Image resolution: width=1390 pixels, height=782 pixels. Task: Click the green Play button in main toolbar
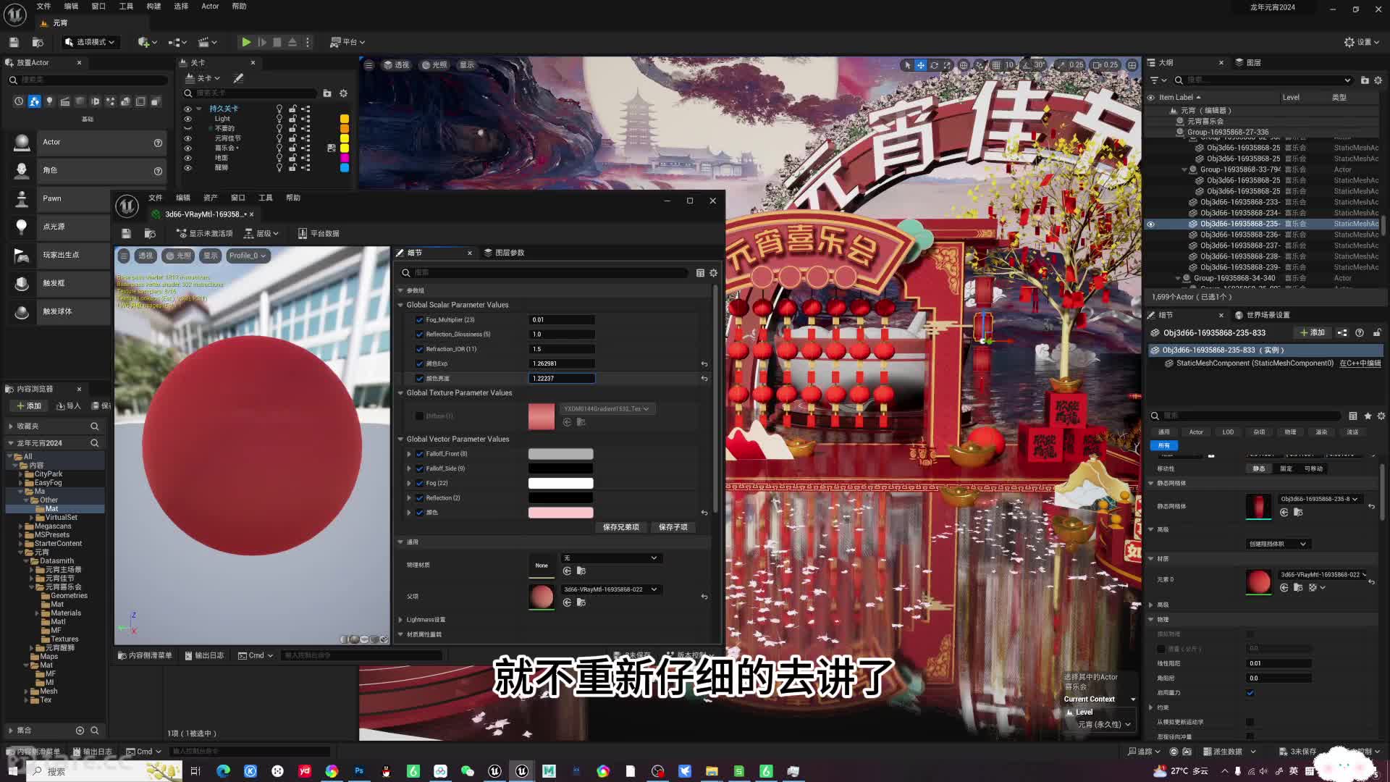246,42
